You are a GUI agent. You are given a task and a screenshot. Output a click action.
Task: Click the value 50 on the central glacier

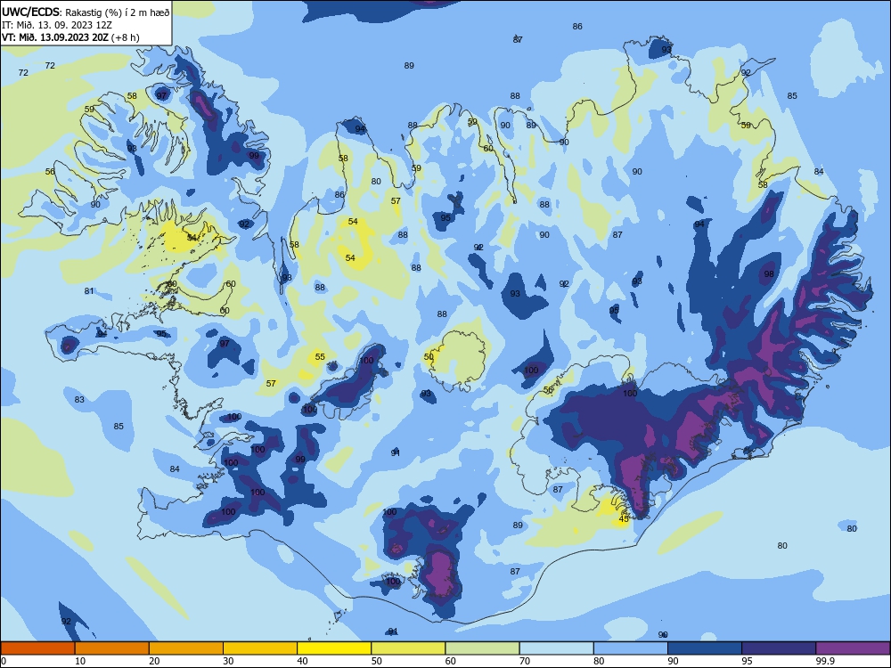pos(429,357)
